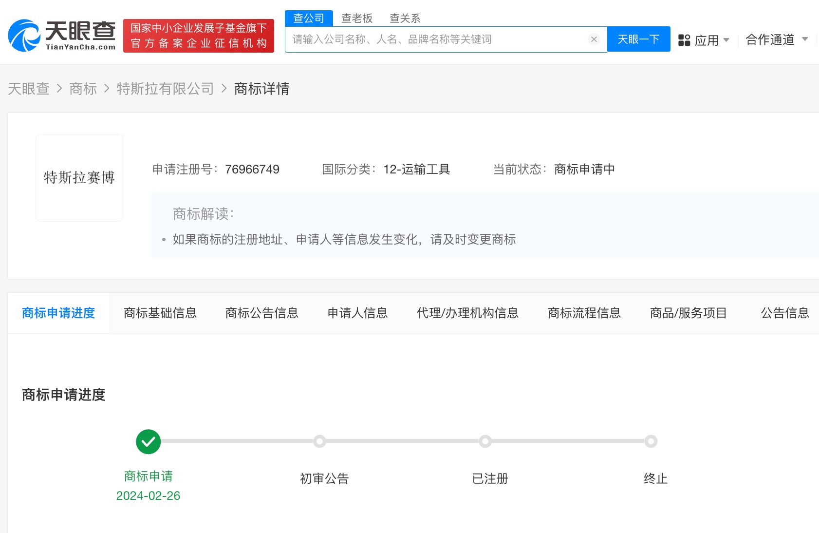
Task: Expand the 应用 dropdown arrow
Action: (726, 40)
